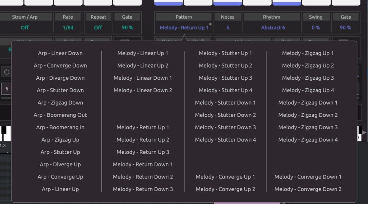Open the Melody - Return Up 1 pattern dropdown
This screenshot has height=204, width=368.
coord(184,28)
